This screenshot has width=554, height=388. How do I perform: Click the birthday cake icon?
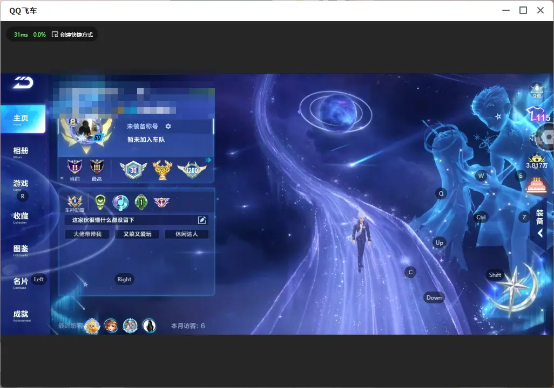pos(536,185)
